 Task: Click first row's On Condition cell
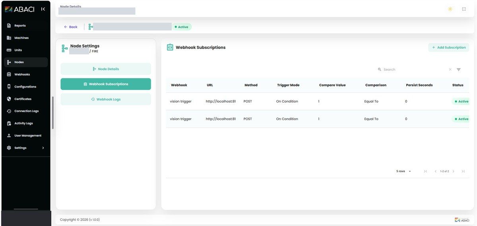(x=287, y=101)
